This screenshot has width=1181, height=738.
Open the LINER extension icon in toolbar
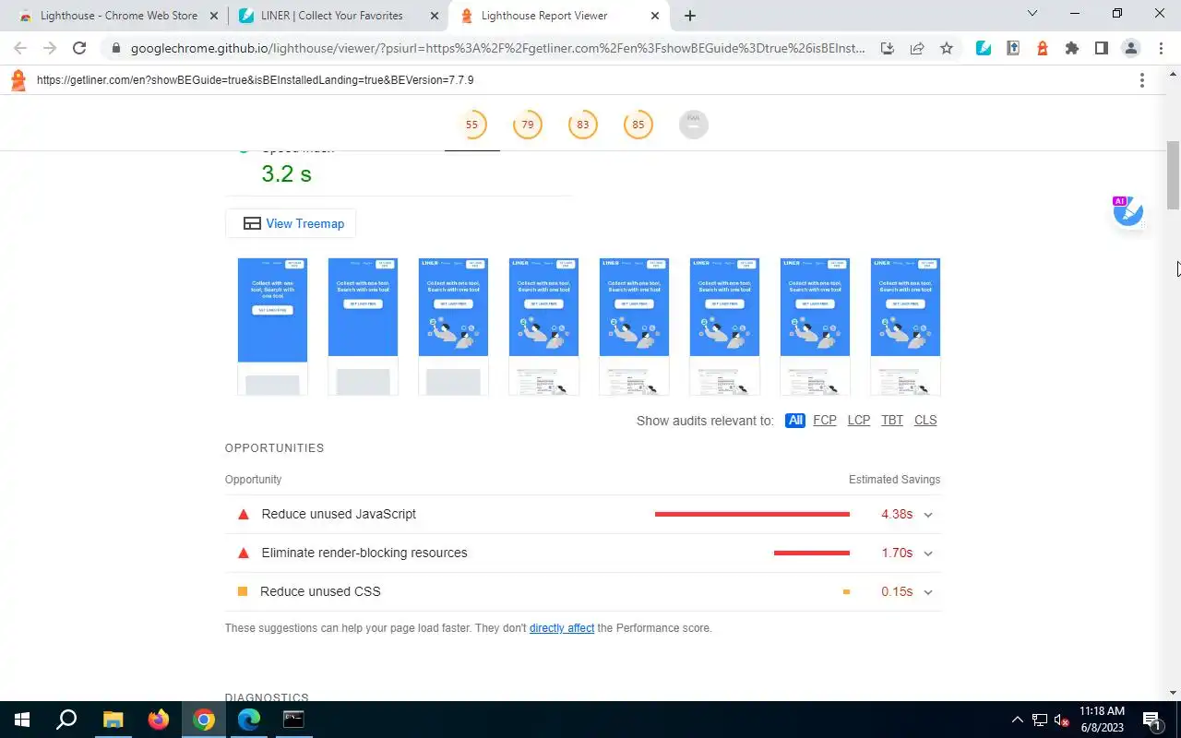(984, 48)
